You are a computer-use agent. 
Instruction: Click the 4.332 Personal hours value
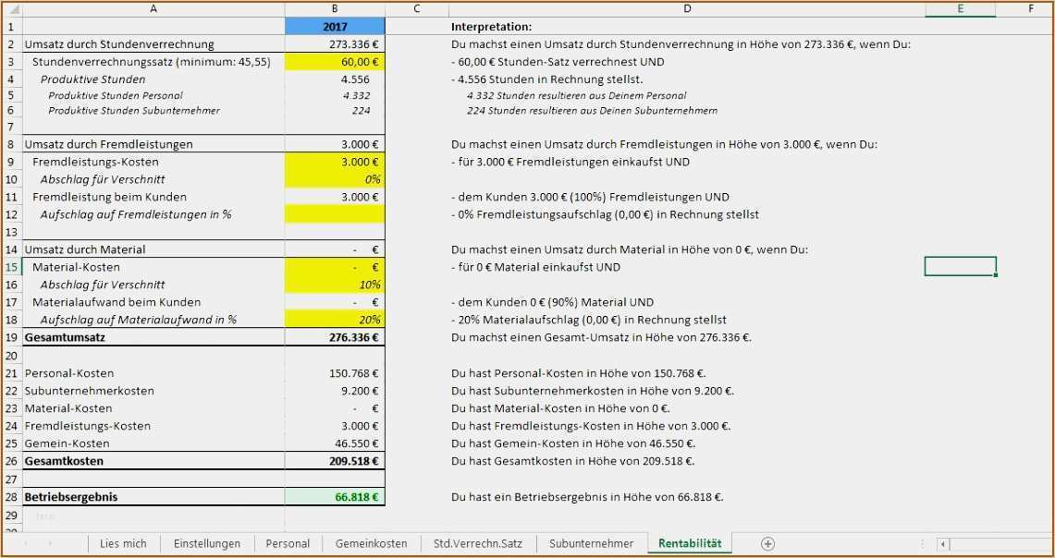click(x=335, y=95)
